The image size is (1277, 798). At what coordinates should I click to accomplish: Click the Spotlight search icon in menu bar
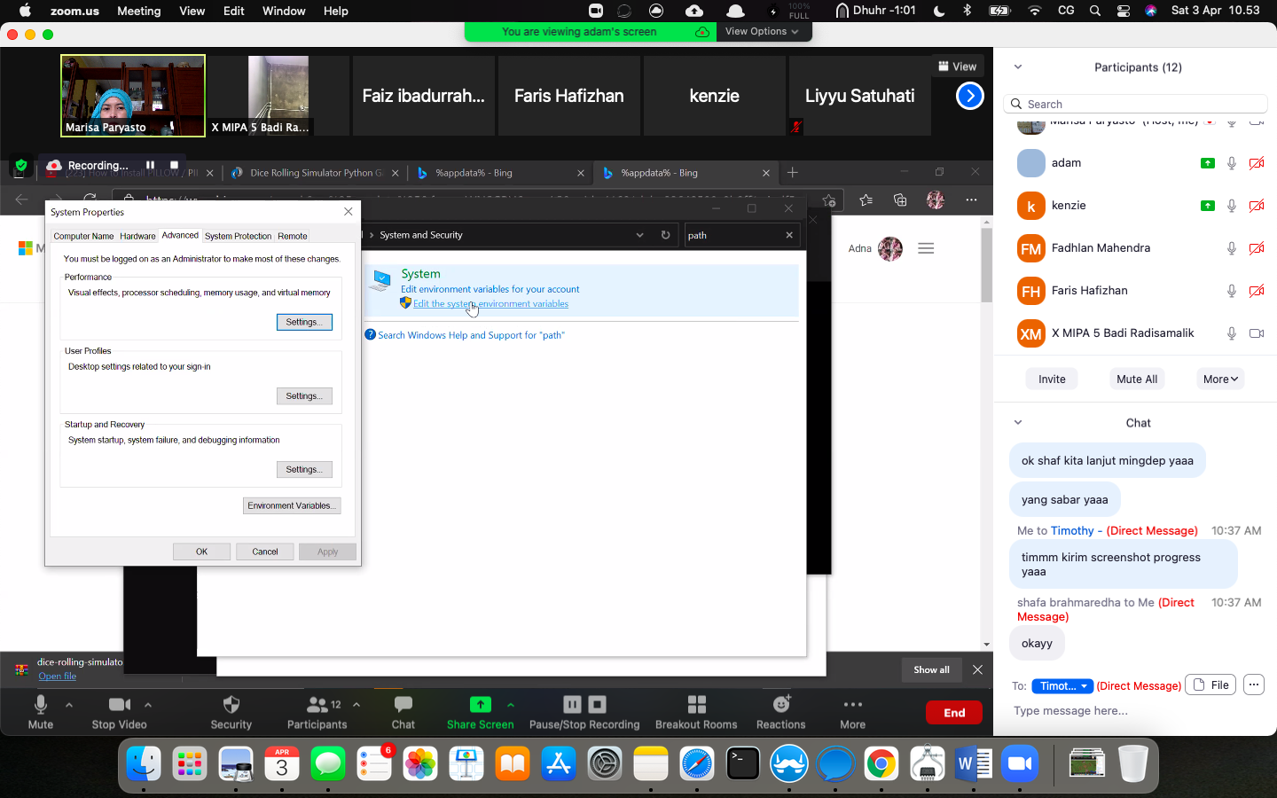[1095, 11]
